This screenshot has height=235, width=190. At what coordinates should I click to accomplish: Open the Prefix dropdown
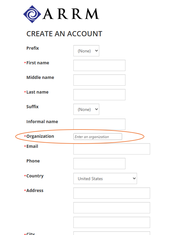click(86, 51)
